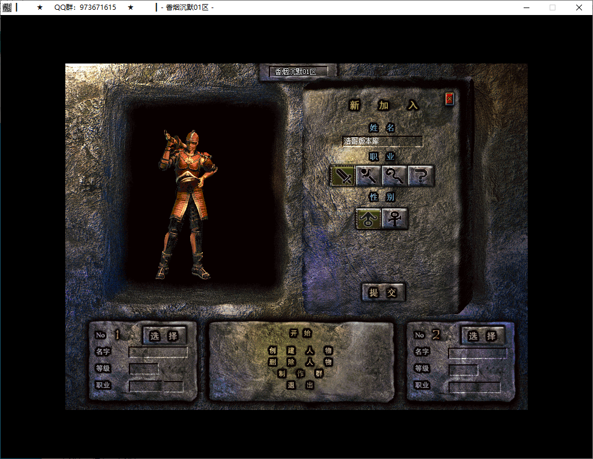This screenshot has width=593, height=459.
Task: Select the question mark class icon
Action: (421, 176)
